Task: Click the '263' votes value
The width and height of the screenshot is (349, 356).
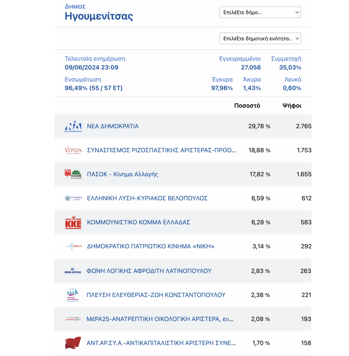Action: point(306,271)
